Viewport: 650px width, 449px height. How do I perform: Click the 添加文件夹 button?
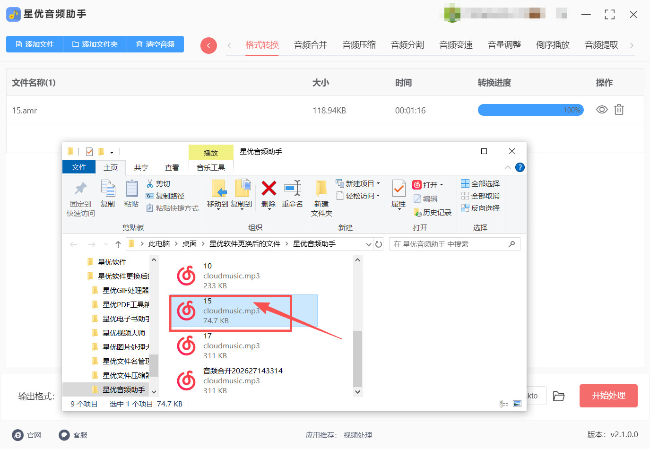95,44
